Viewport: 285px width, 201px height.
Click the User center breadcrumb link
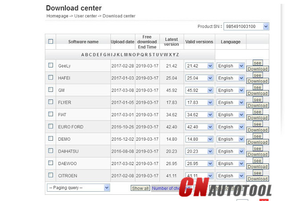(x=85, y=16)
